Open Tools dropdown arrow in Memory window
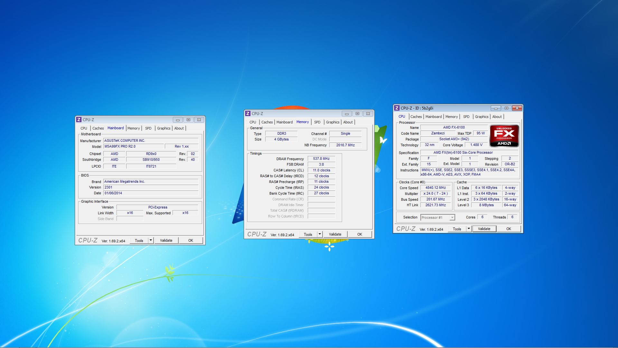 320,234
